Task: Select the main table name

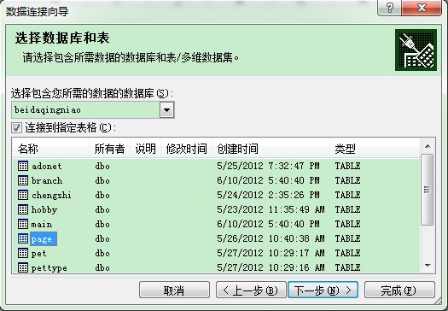Action: coord(42,225)
